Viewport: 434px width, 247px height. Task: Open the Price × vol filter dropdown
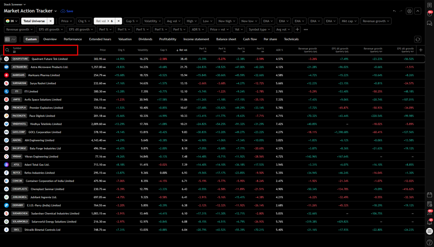[x=220, y=30]
